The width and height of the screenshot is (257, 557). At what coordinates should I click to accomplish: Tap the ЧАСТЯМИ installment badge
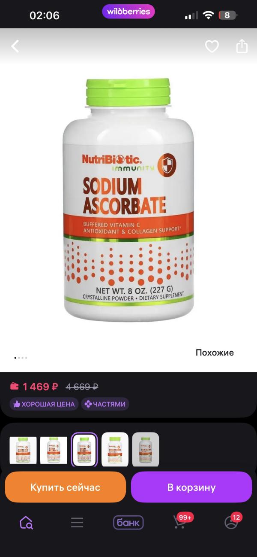point(105,404)
